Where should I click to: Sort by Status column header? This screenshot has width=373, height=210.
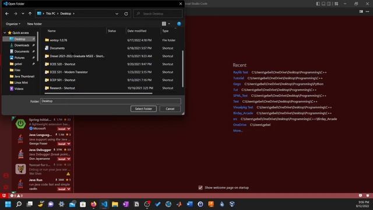(112, 31)
